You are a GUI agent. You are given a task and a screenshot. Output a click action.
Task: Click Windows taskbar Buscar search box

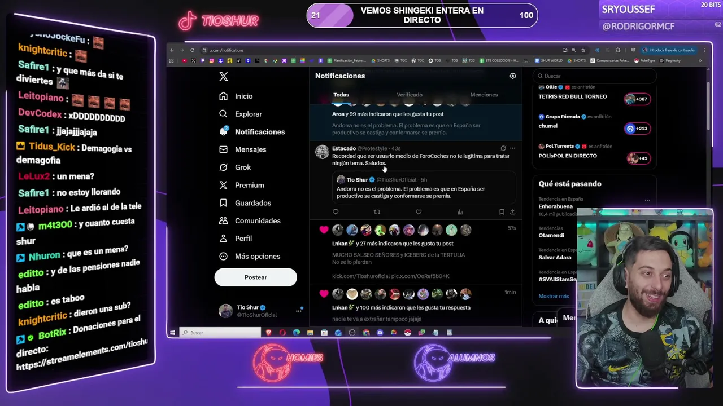pyautogui.click(x=220, y=333)
